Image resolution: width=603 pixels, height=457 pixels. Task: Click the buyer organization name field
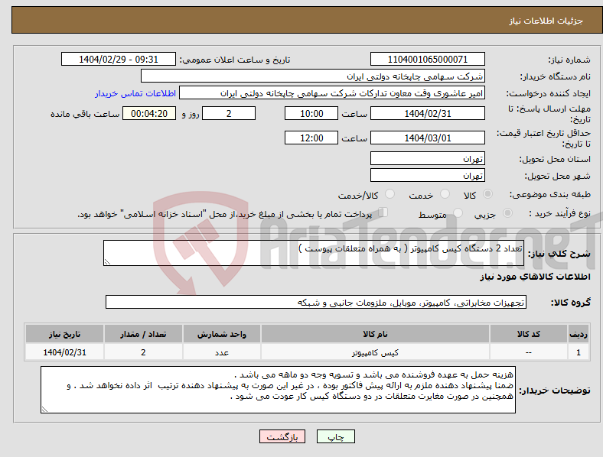point(313,76)
